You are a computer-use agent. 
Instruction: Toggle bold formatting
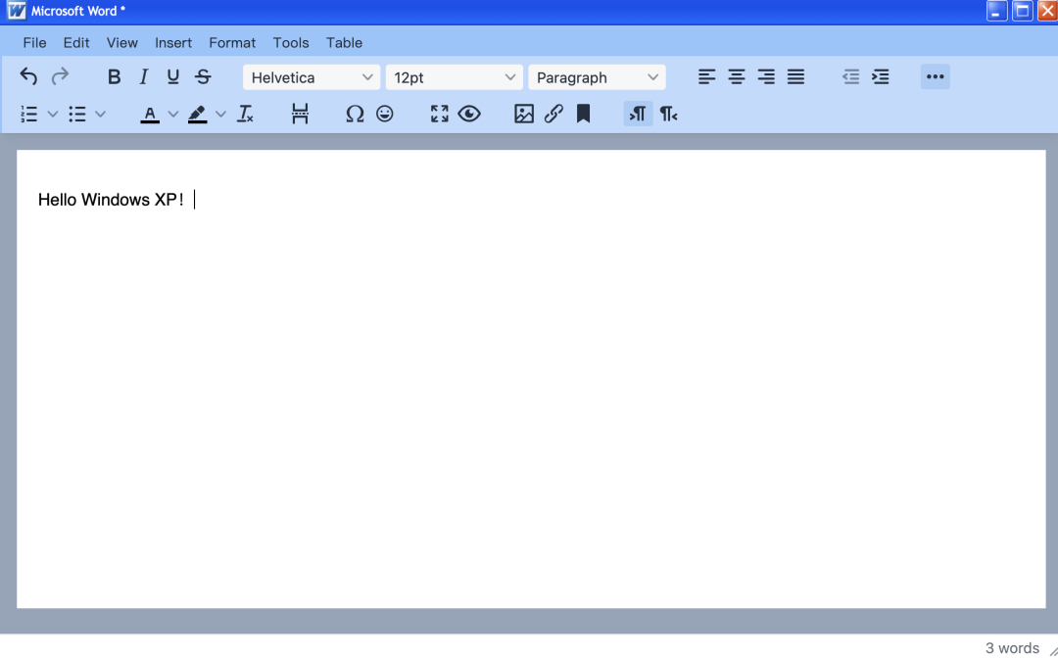[x=114, y=76]
